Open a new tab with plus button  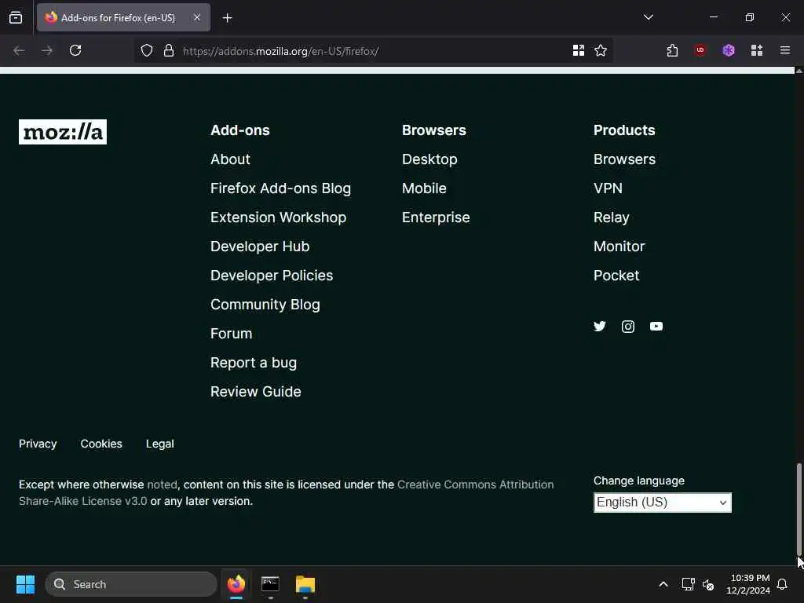pyautogui.click(x=227, y=18)
